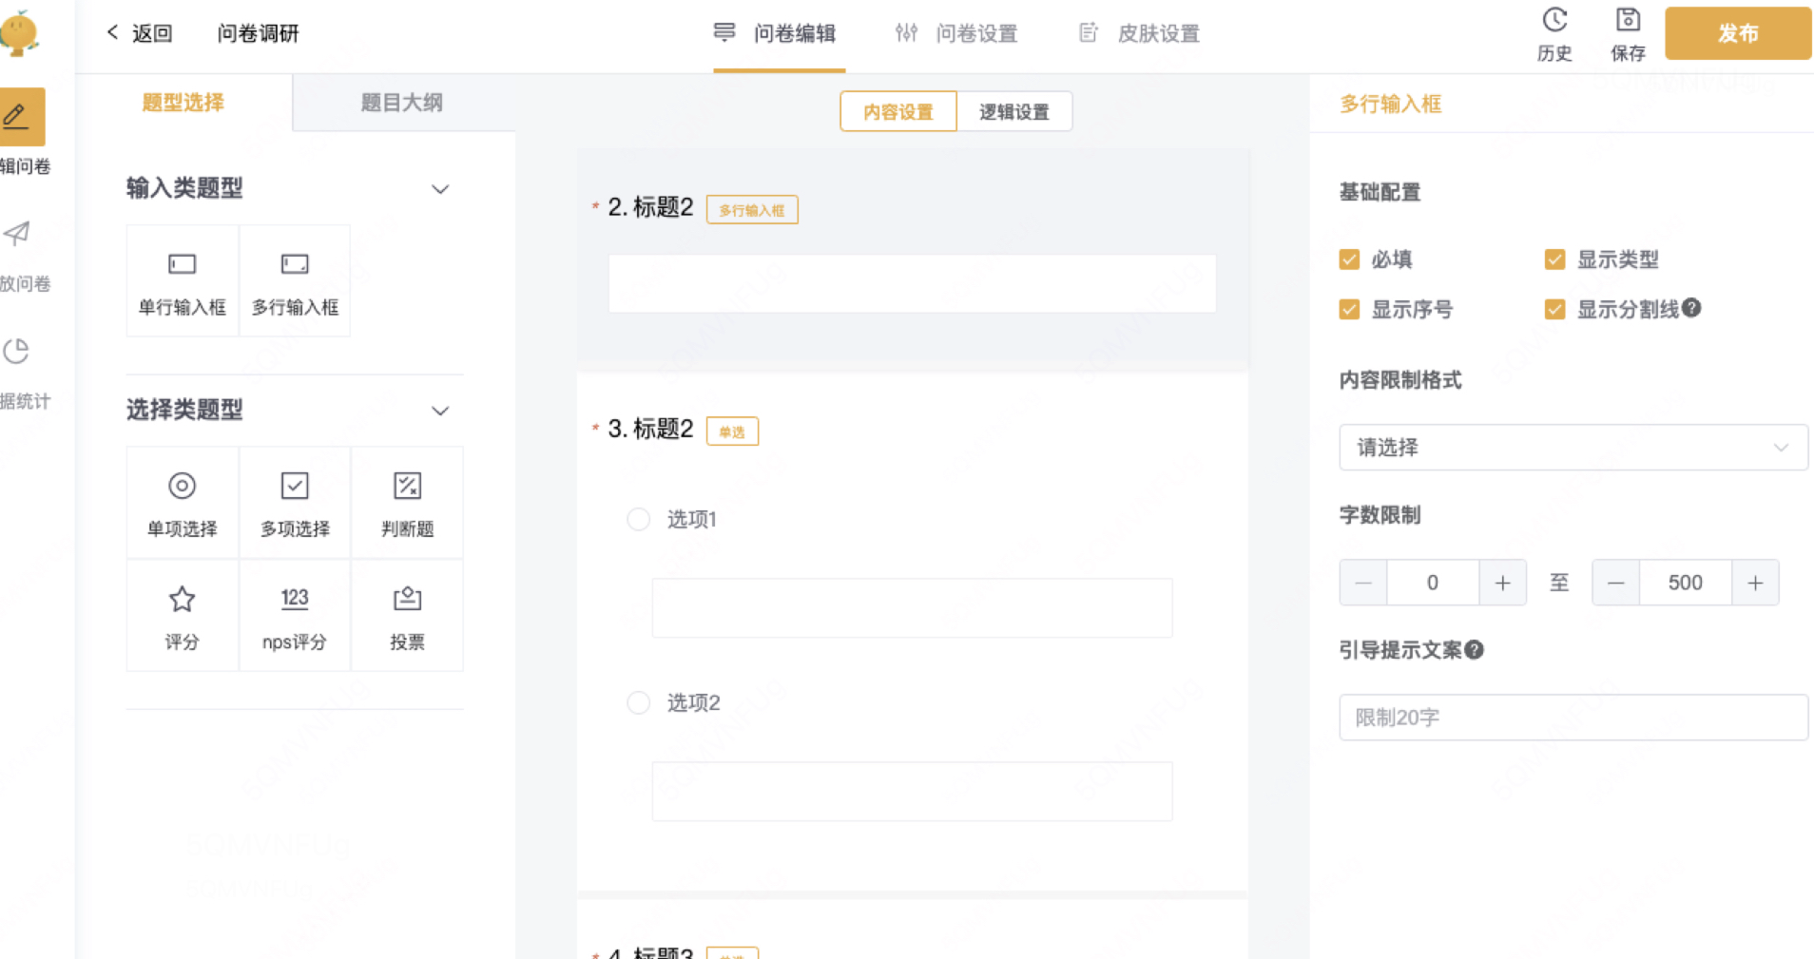Add a 单项选择 question type
Viewport: 1814px width, 959px height.
point(183,503)
